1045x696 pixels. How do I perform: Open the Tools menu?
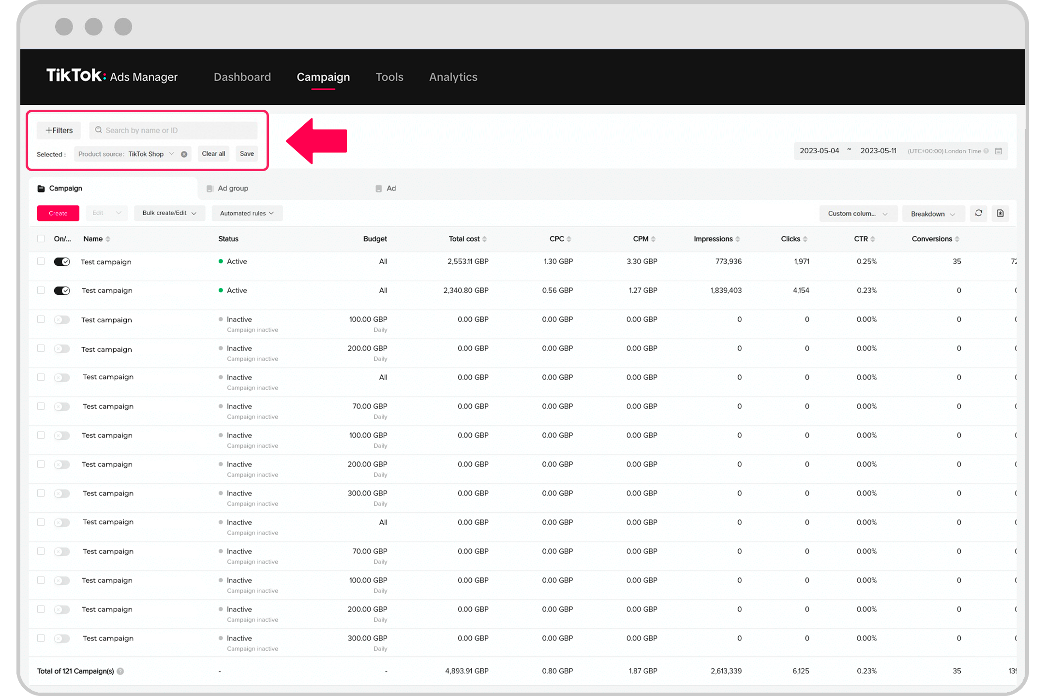[x=389, y=77]
